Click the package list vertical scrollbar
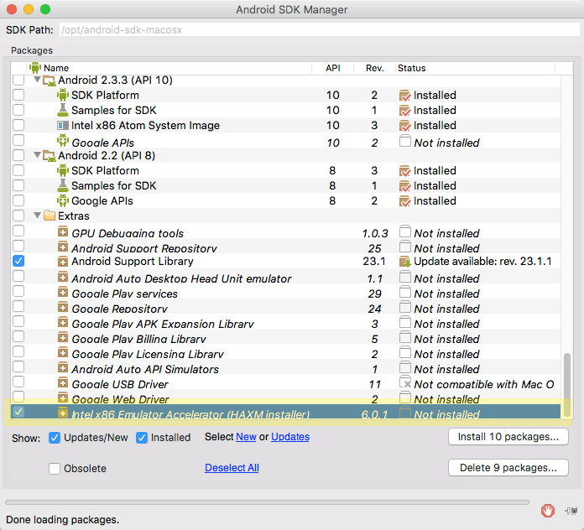This screenshot has height=530, width=584. (567, 384)
